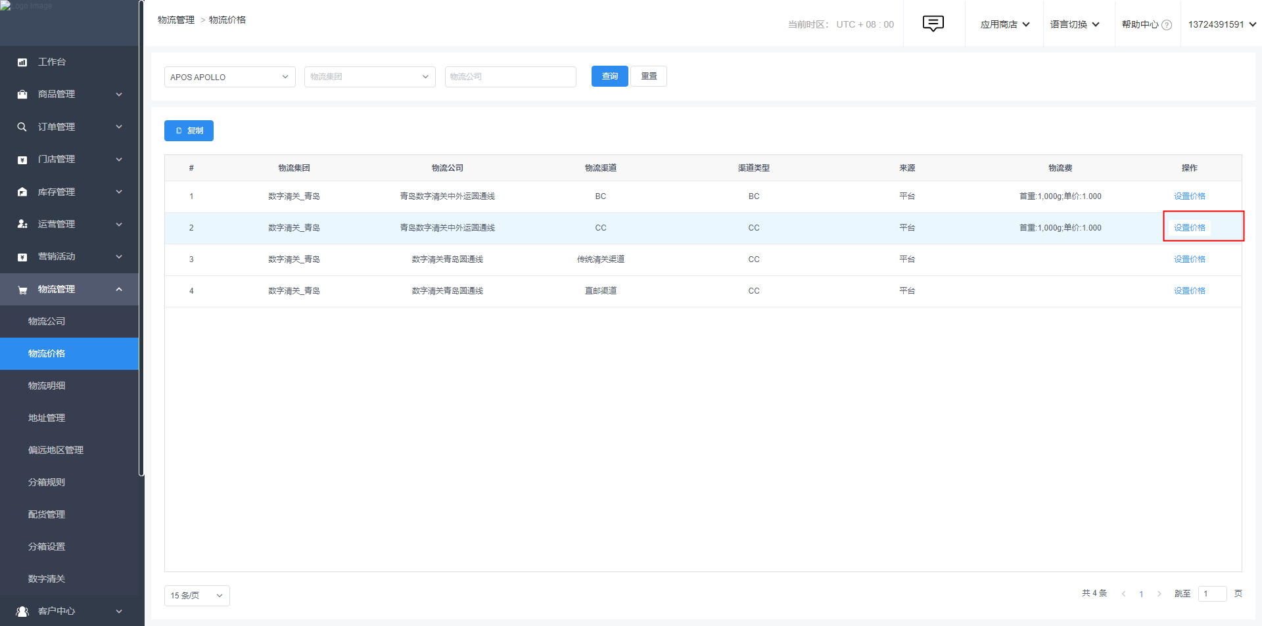Open the 15 条/页 page size dropdown
Image resolution: width=1262 pixels, height=626 pixels.
point(197,595)
